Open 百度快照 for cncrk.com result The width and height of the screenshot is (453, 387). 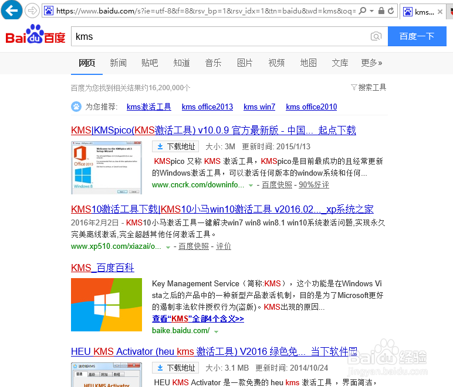[x=277, y=184]
